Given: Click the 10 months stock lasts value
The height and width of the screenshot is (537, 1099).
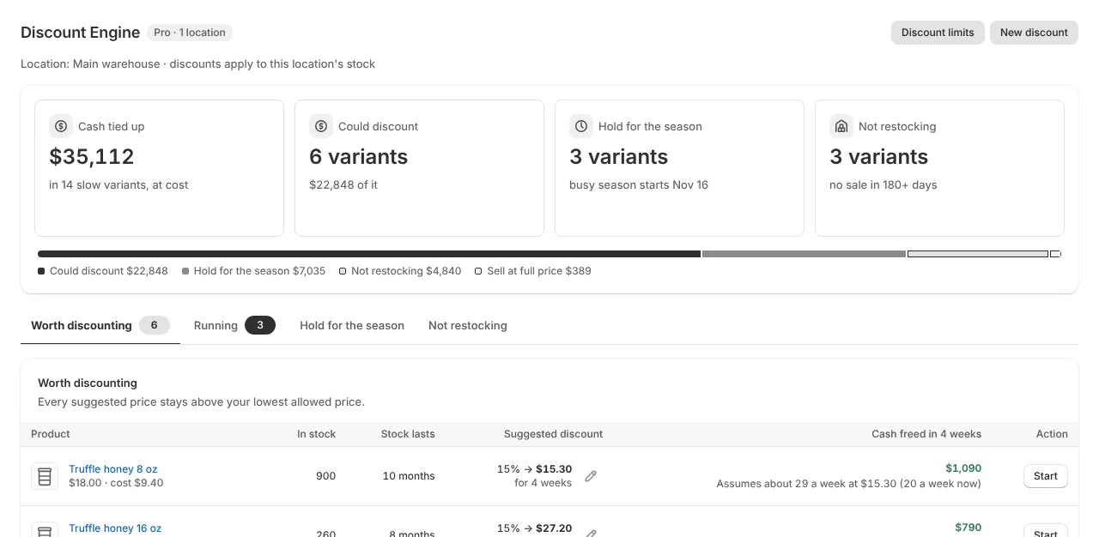Looking at the screenshot, I should (x=409, y=476).
